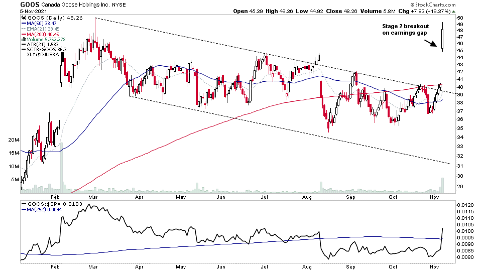
Task: Click the August volume spike bar
Action: click(x=321, y=187)
